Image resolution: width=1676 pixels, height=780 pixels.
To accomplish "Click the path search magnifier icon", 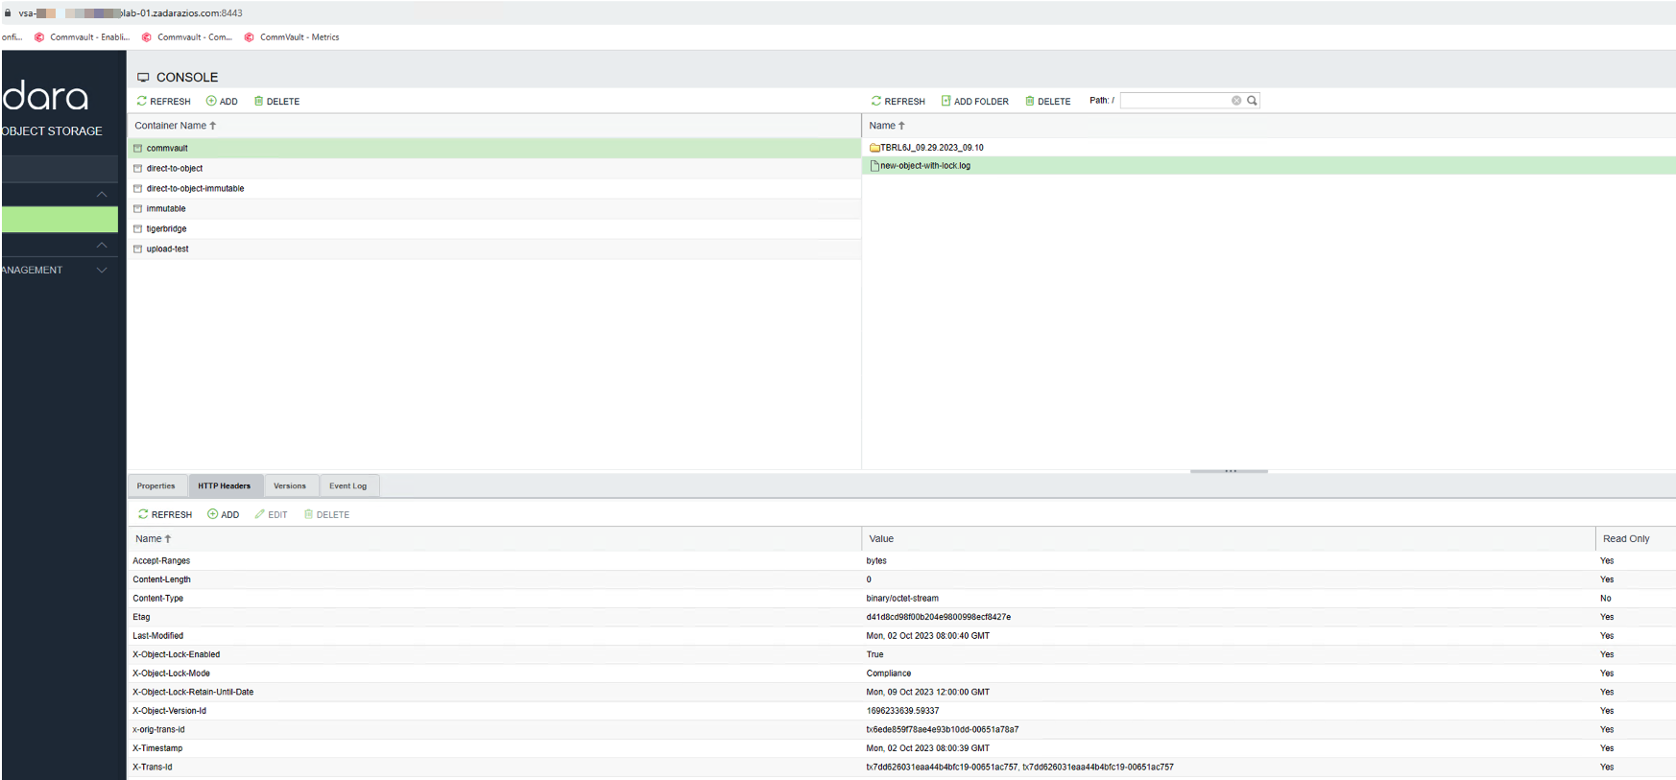I will [x=1252, y=101].
